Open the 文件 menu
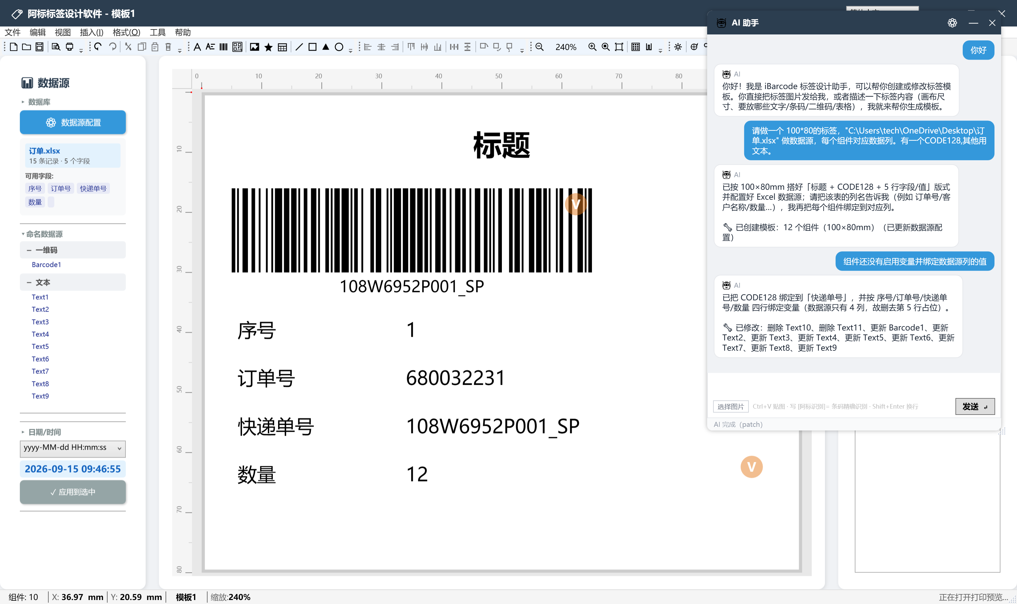Viewport: 1017px width, 604px height. click(13, 32)
